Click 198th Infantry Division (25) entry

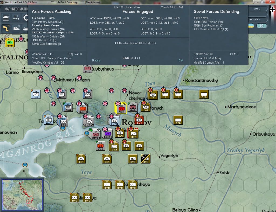(48, 36)
